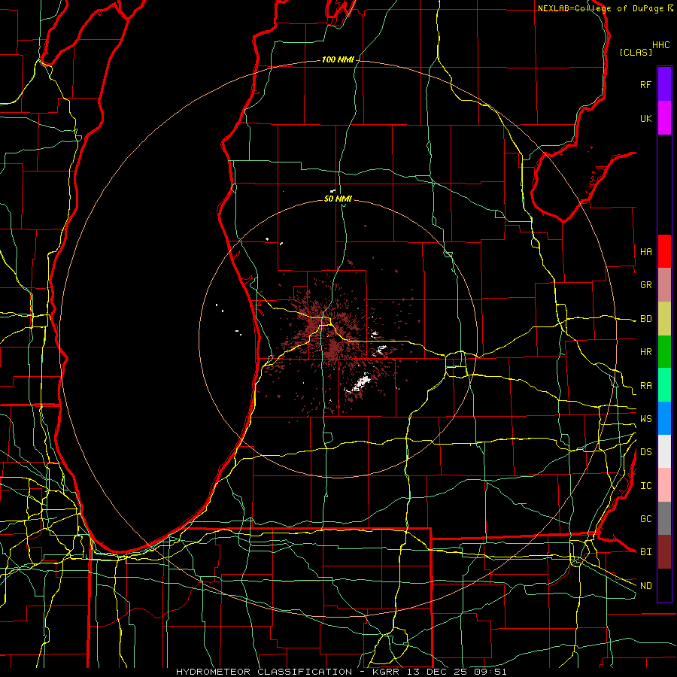Click the BD yellow legend color swatch
This screenshot has height=677, width=677.
(x=664, y=319)
